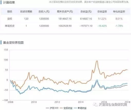Click the 51.22% total return value
Screen dimensions: 131x110
(102, 19)
